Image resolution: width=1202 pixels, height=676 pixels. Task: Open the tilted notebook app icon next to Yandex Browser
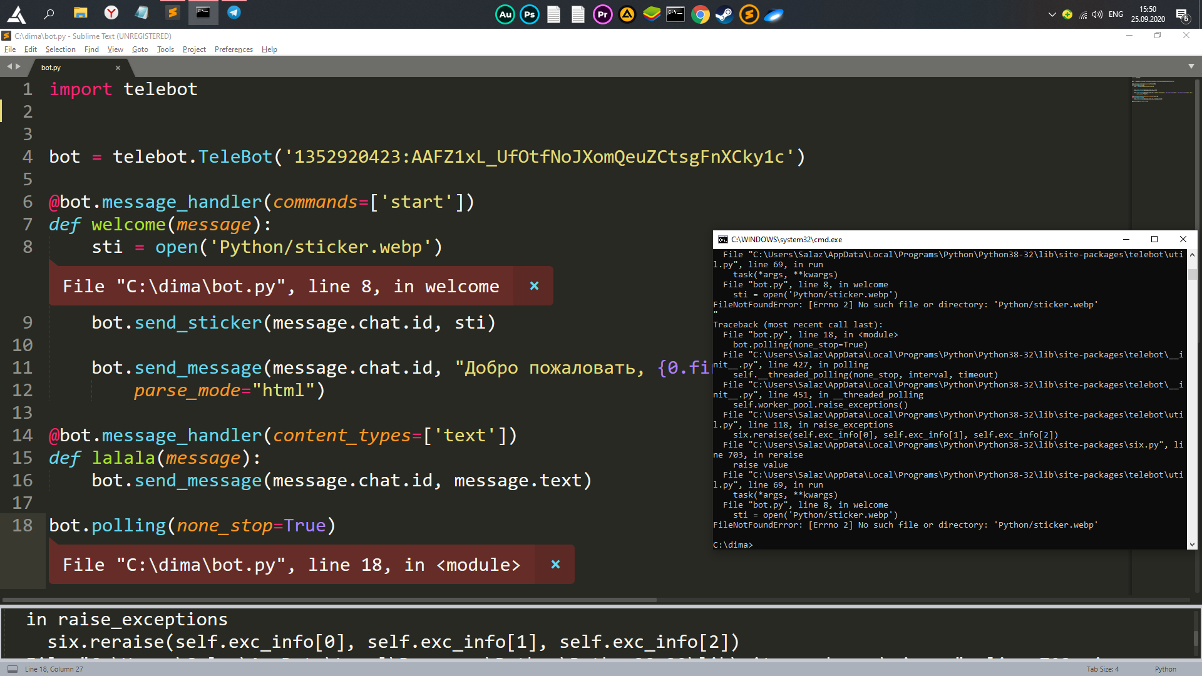click(141, 13)
